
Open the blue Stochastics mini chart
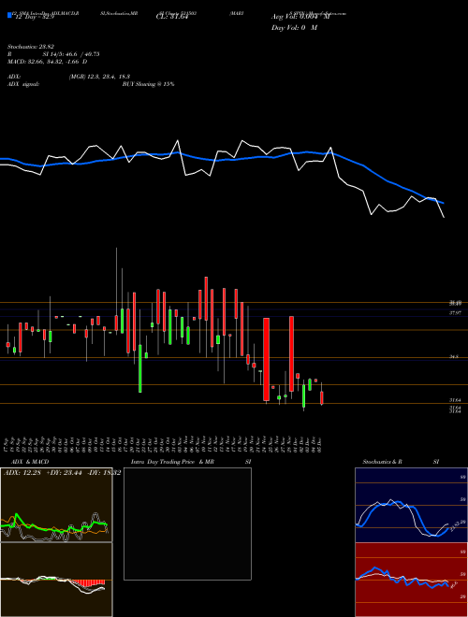click(x=411, y=505)
